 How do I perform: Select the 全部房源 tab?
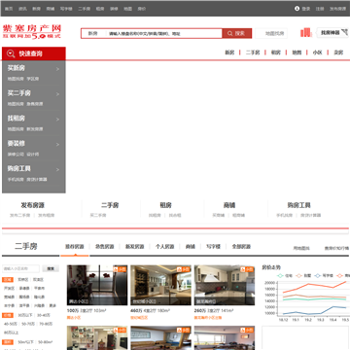241,247
